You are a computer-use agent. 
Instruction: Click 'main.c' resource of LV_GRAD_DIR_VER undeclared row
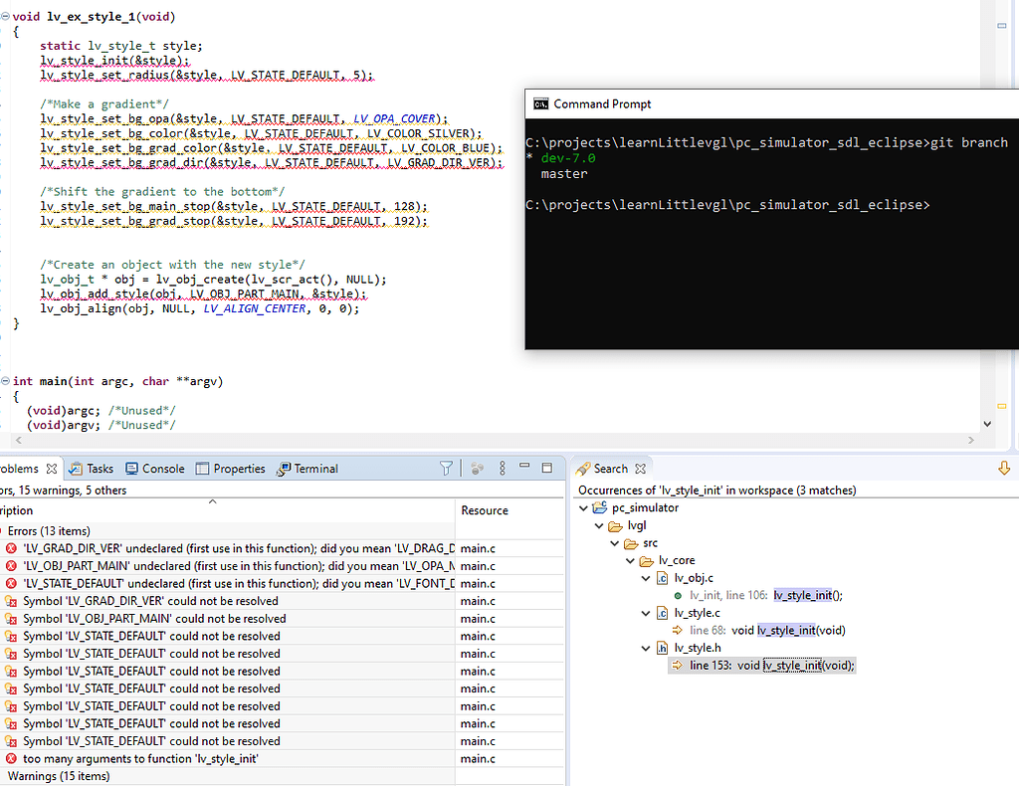pos(478,549)
